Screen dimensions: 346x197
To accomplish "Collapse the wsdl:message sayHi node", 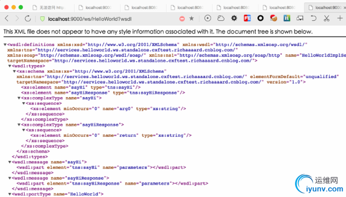I will click(x=9, y=162).
